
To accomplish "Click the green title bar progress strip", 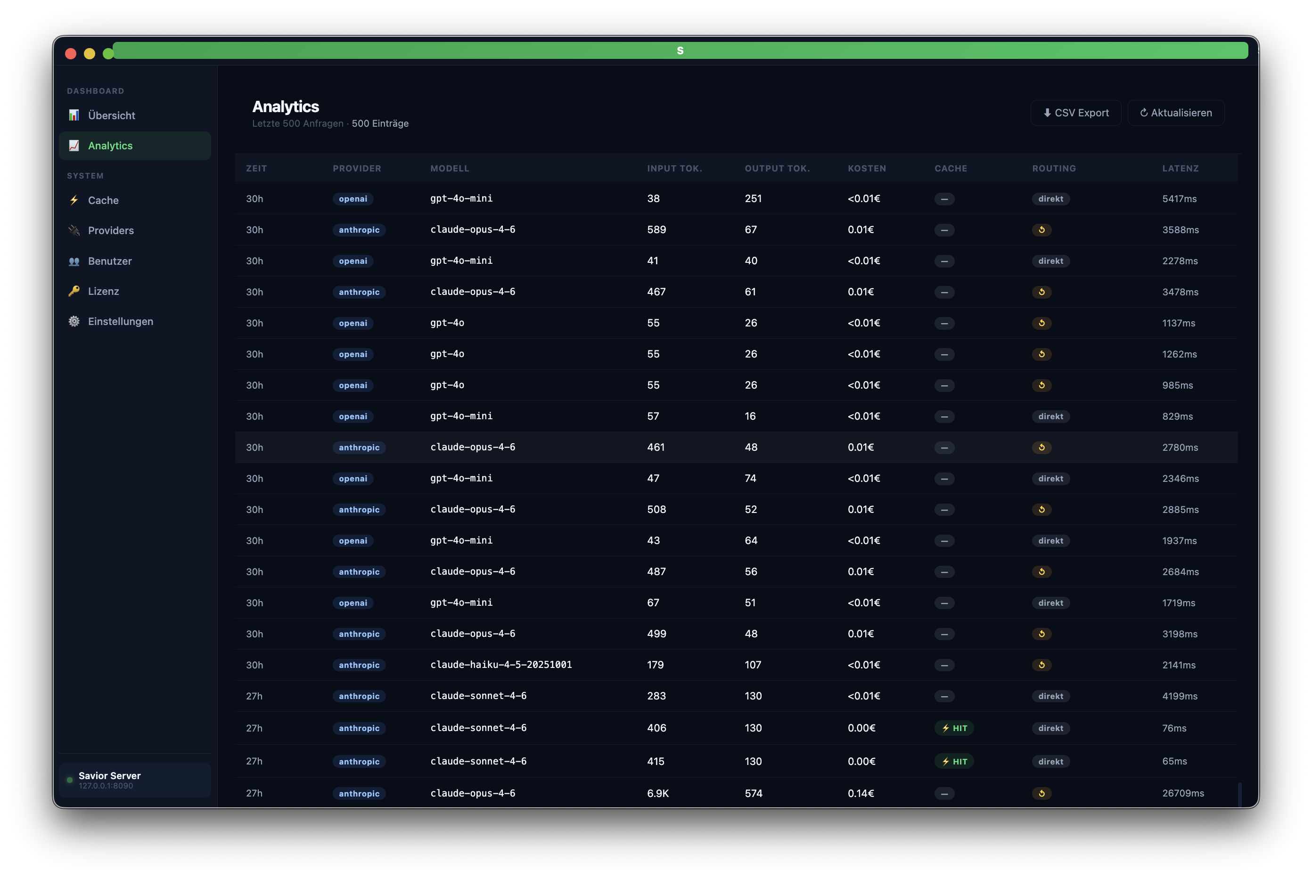I will pos(680,50).
